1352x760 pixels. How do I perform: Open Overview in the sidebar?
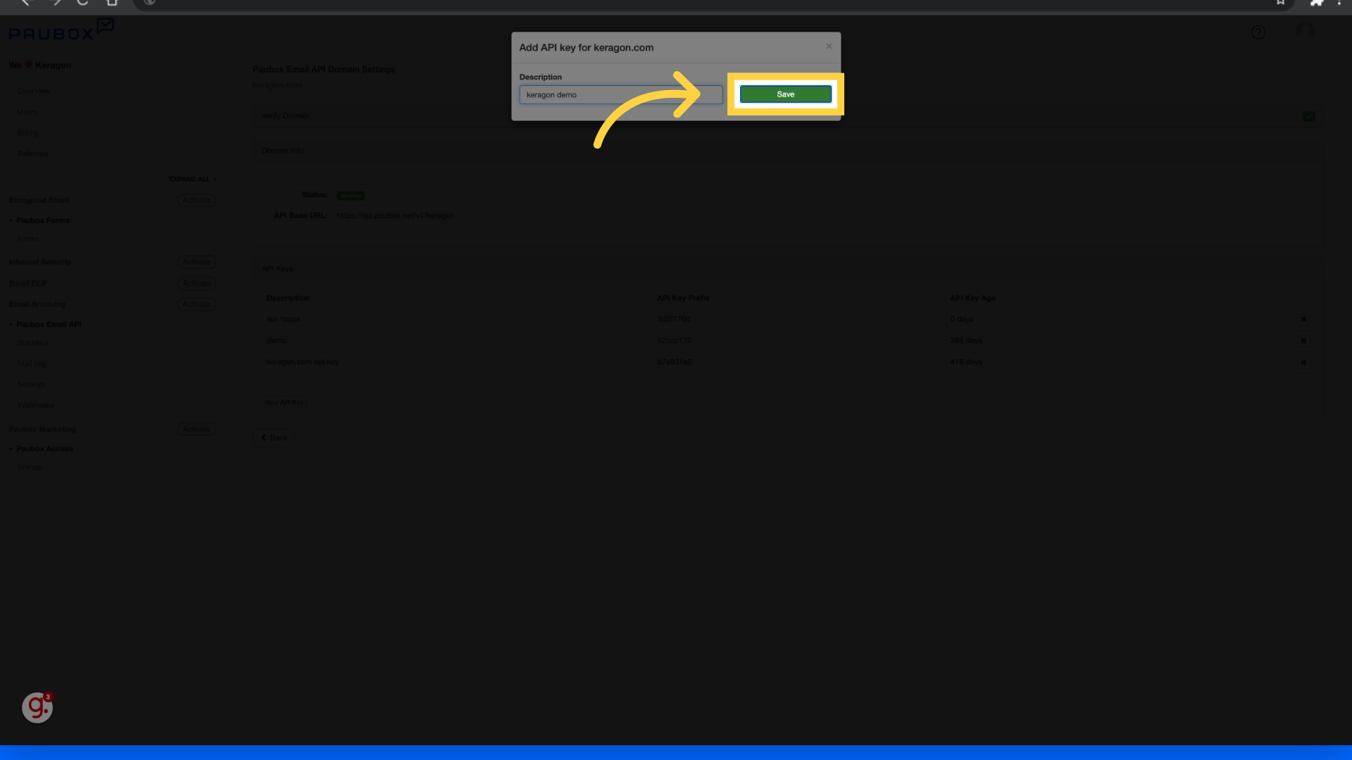coord(34,91)
